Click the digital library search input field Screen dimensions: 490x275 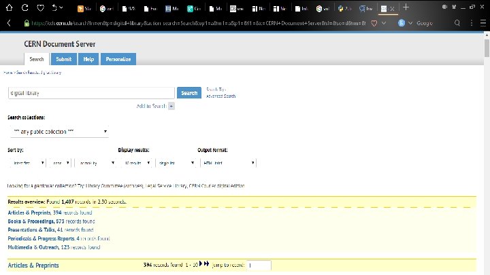[91, 93]
